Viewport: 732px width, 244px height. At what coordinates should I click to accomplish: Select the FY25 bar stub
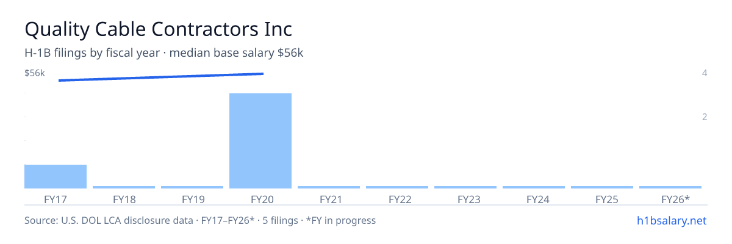coord(602,187)
